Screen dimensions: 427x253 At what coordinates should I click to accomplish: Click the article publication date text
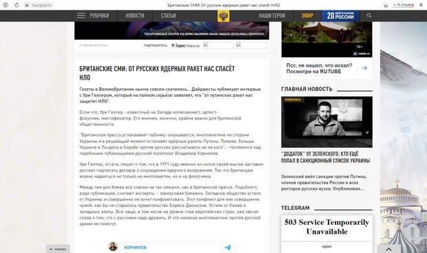click(94, 45)
